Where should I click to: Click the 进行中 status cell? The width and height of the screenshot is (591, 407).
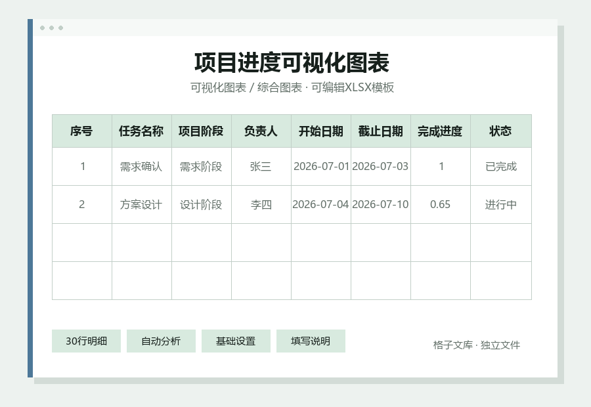(501, 204)
